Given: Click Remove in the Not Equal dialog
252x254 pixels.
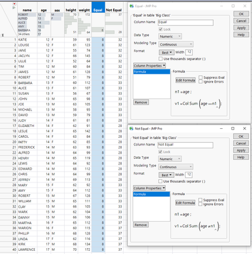Looking at the screenshot, I should tap(141, 225).
